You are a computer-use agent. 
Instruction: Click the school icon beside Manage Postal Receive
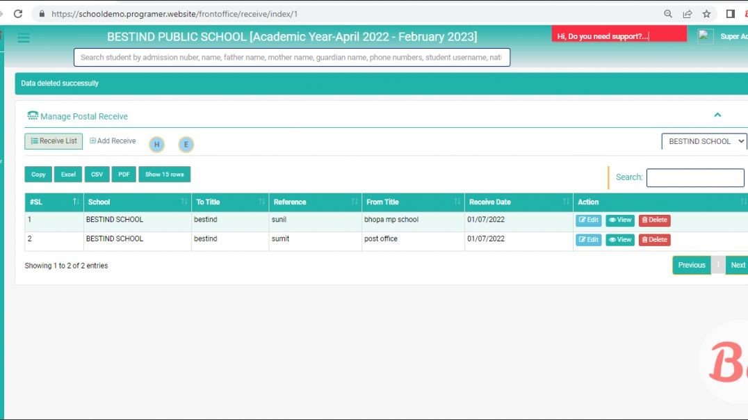[32, 115]
